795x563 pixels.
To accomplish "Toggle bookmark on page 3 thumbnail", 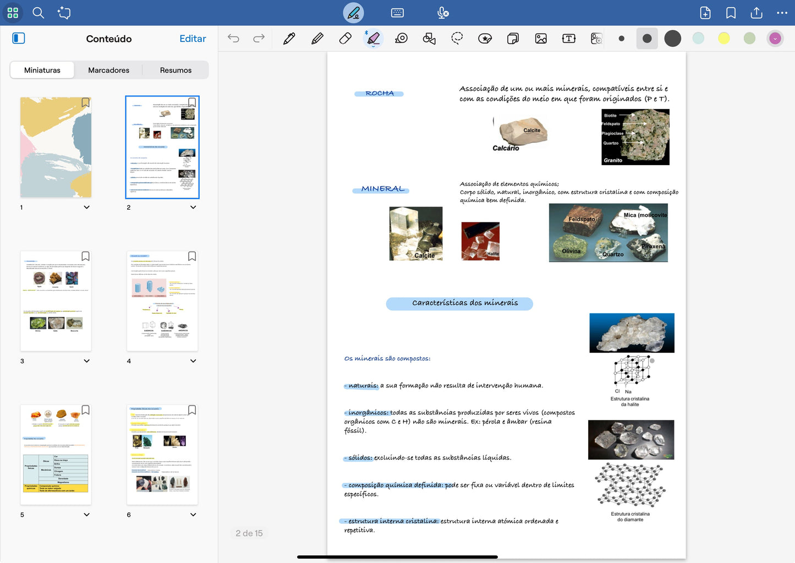I will coord(85,256).
